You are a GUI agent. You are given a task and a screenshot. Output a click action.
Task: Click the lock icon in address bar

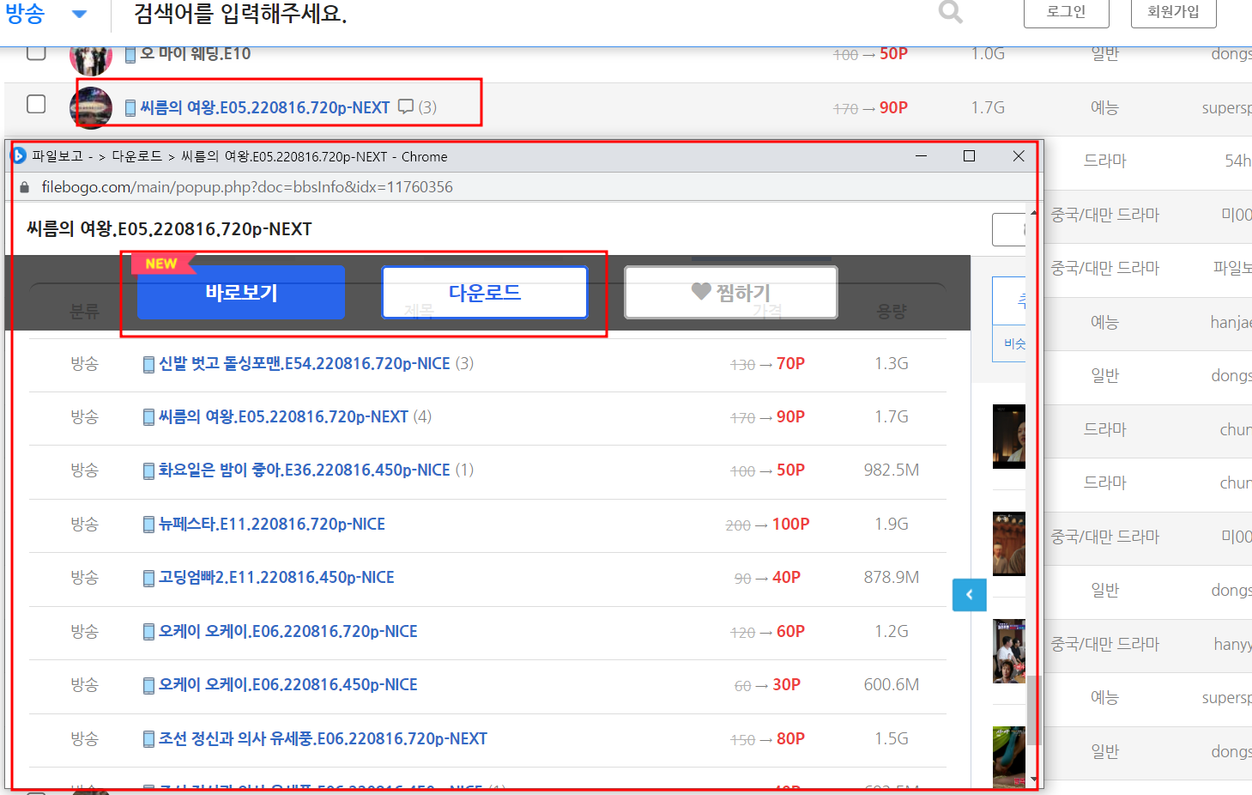(24, 187)
